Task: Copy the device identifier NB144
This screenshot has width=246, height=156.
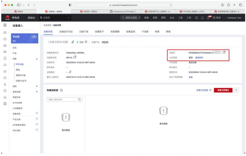Action: click(x=75, y=57)
